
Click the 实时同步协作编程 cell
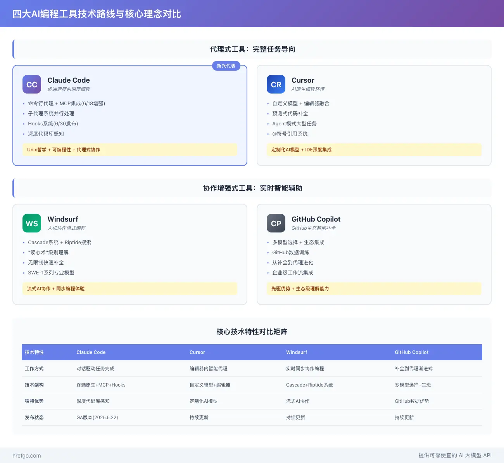point(305,369)
